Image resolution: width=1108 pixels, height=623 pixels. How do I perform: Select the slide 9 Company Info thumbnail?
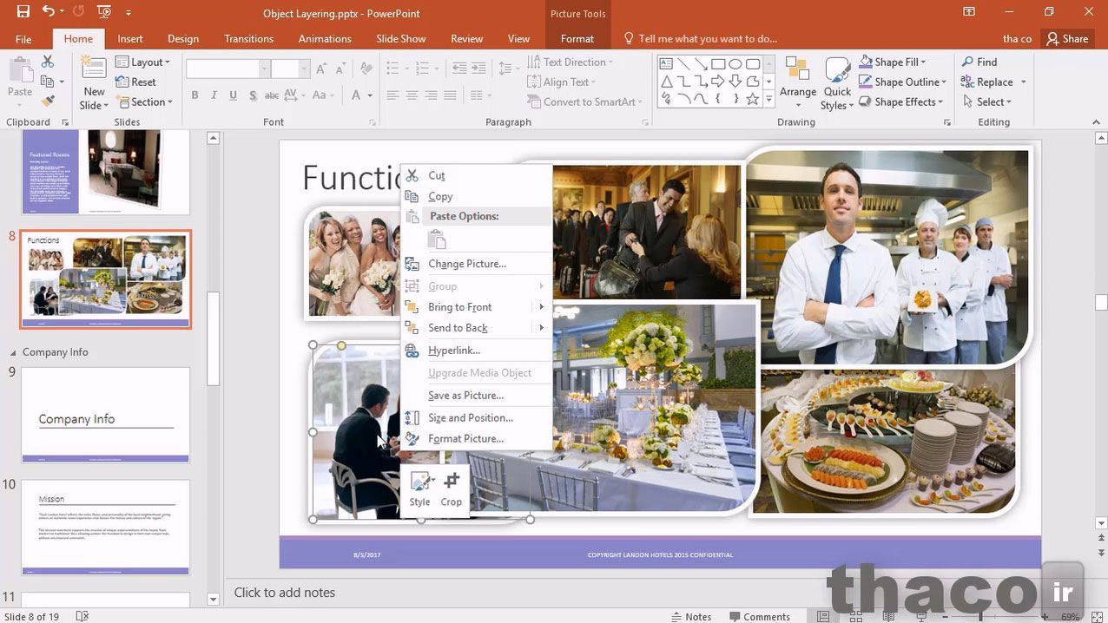pos(105,415)
